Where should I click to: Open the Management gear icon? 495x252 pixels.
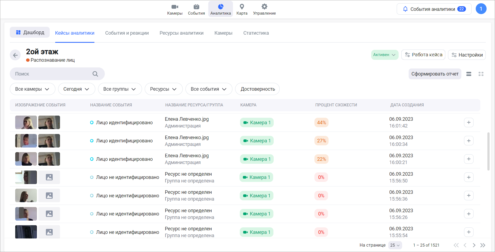tap(264, 7)
